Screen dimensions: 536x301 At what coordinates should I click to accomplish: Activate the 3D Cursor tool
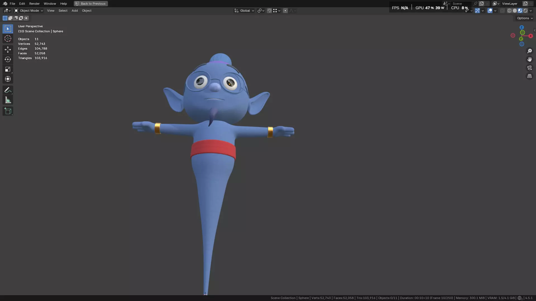8,38
